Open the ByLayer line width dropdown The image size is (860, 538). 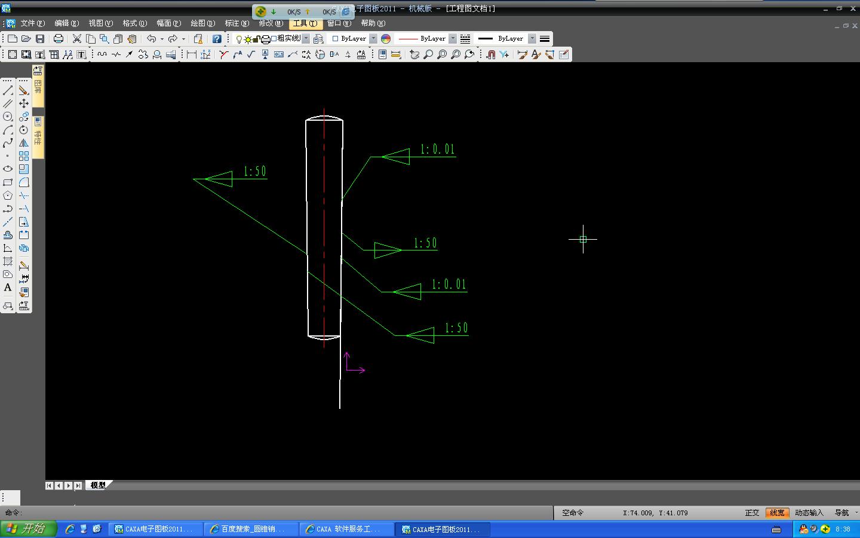click(532, 39)
